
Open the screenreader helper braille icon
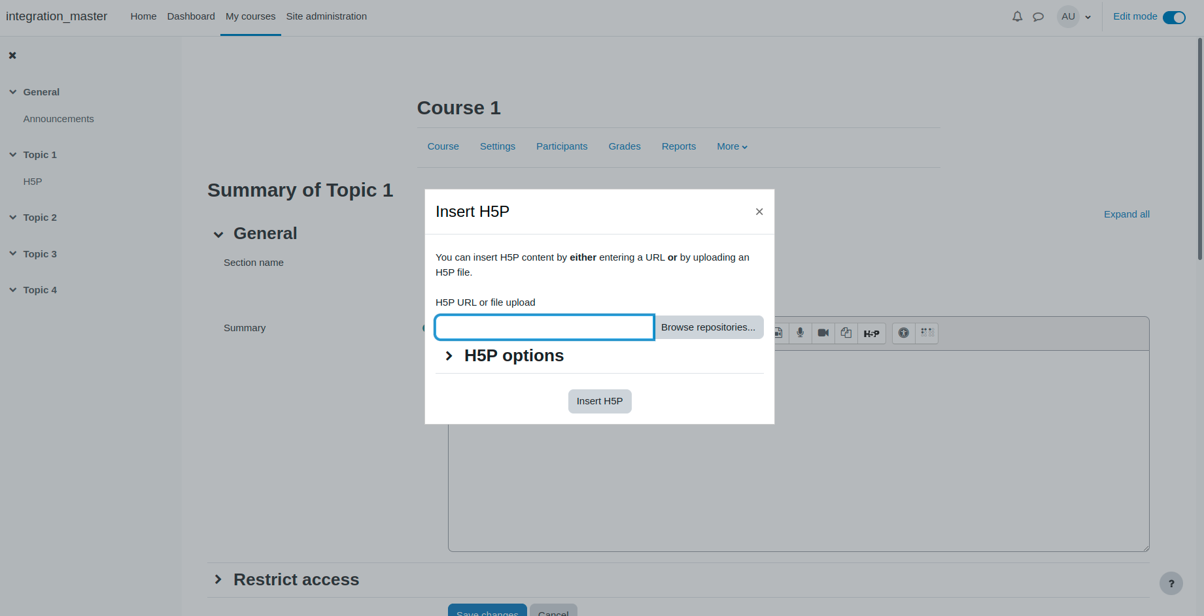point(927,333)
